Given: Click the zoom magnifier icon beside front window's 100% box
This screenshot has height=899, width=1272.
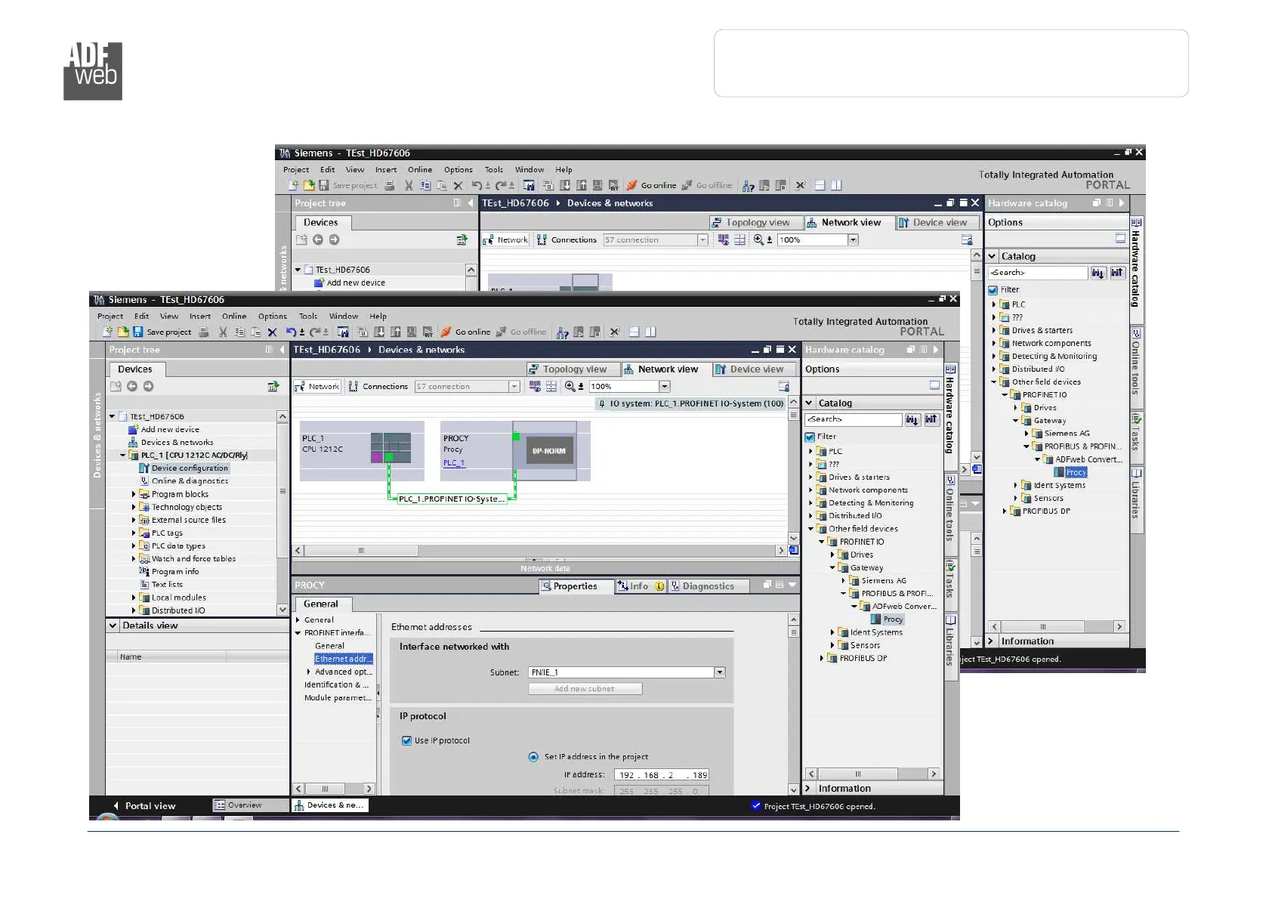Looking at the screenshot, I should pyautogui.click(x=570, y=387).
